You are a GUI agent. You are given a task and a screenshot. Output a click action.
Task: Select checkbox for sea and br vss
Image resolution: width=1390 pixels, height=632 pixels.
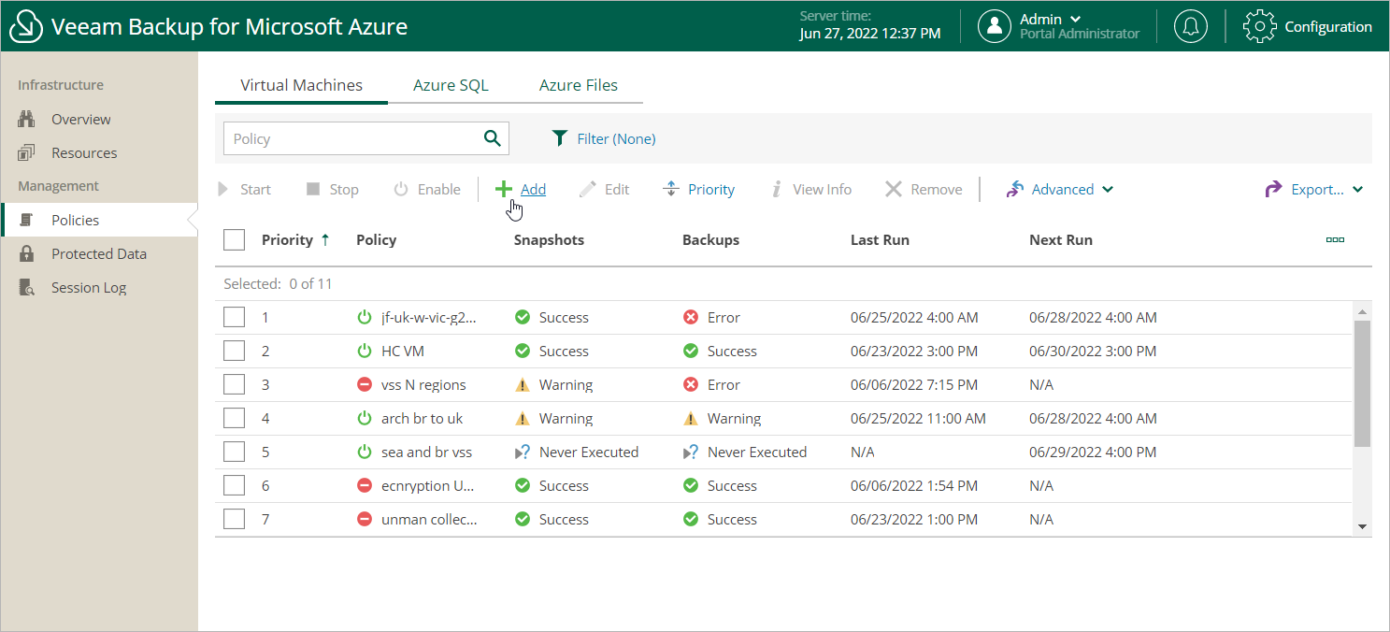click(x=234, y=452)
